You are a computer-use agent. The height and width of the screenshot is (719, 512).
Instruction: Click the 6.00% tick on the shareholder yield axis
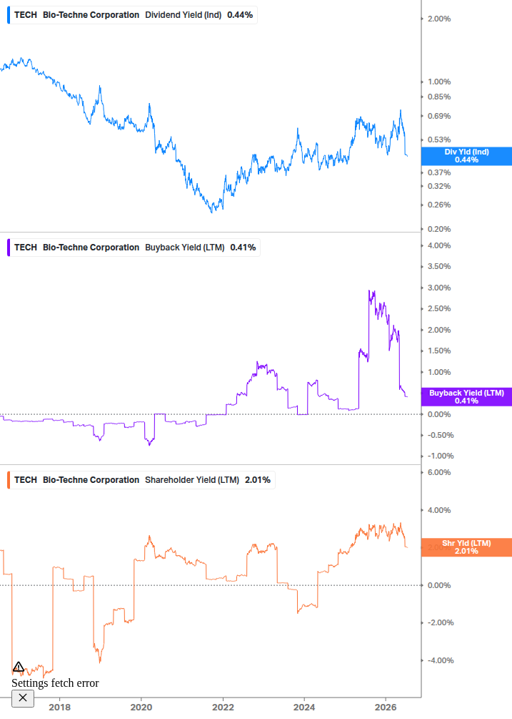[439, 472]
